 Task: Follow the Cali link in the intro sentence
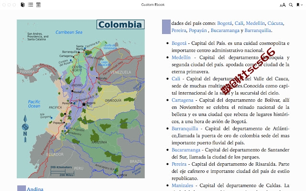point(239,23)
